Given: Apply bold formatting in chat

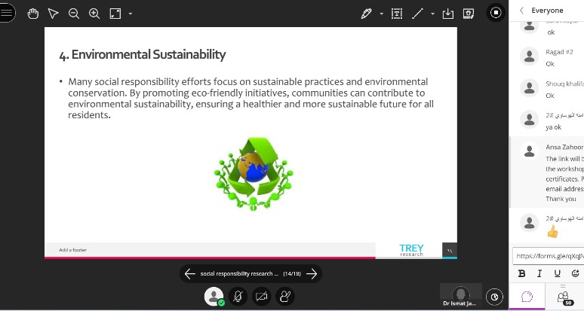Looking at the screenshot, I should [x=521, y=273].
